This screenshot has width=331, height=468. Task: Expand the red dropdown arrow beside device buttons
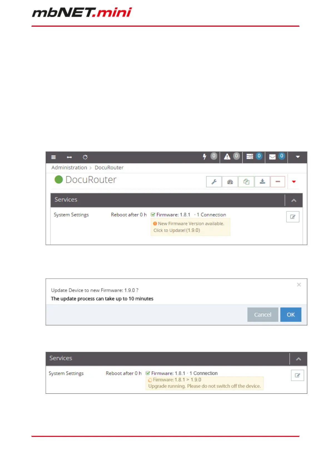point(294,182)
